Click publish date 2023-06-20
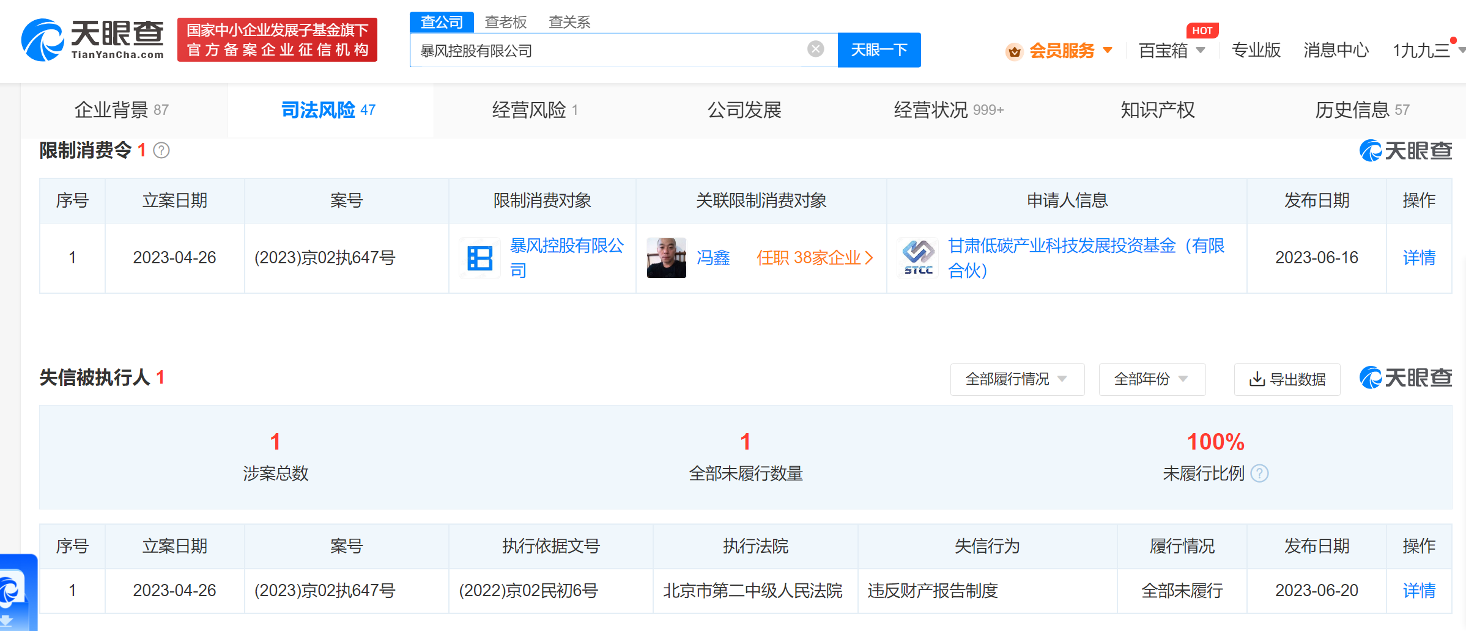This screenshot has height=631, width=1466. point(1316,591)
